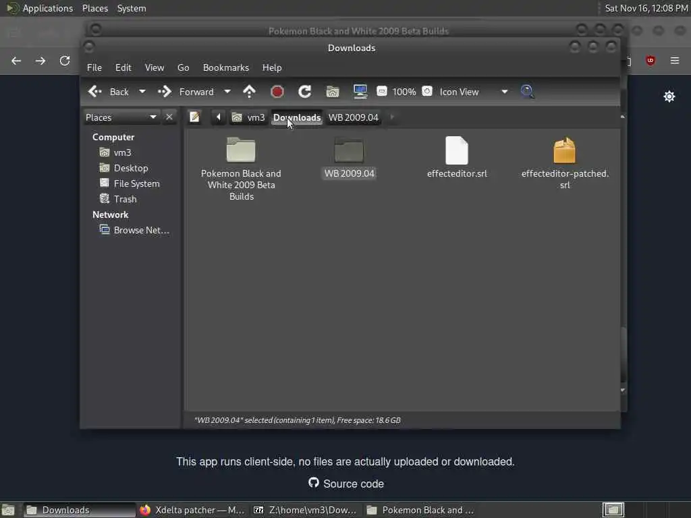Click the browser forward arrow
Screen dimensions: 691x518
pos(40,61)
